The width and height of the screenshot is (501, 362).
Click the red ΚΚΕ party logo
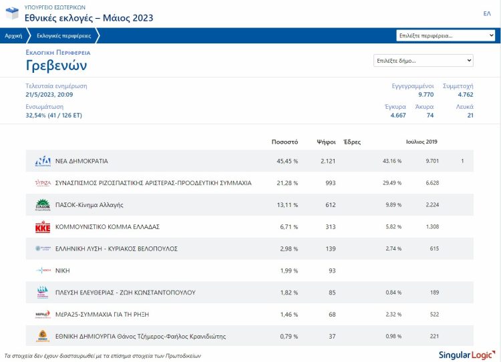coord(43,227)
